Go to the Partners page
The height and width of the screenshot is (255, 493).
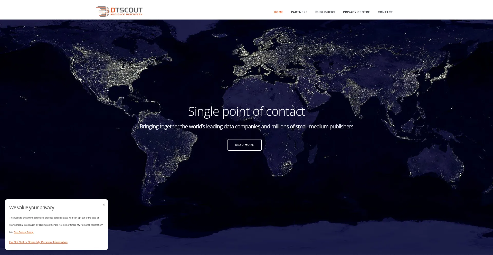299,12
